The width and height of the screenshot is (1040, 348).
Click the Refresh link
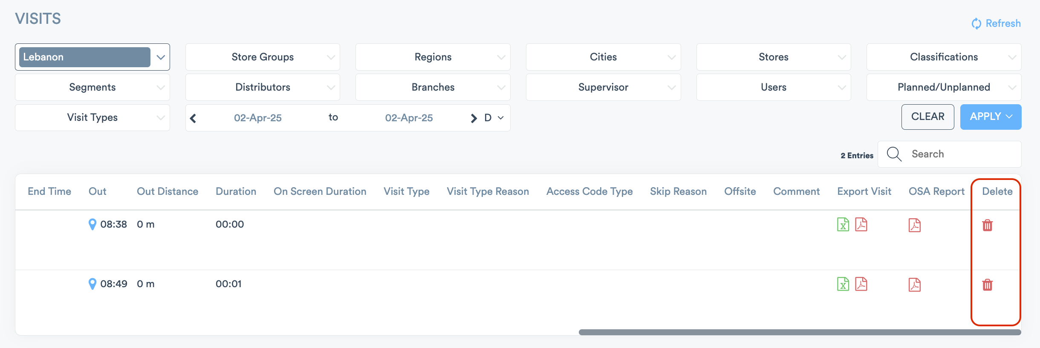(996, 23)
